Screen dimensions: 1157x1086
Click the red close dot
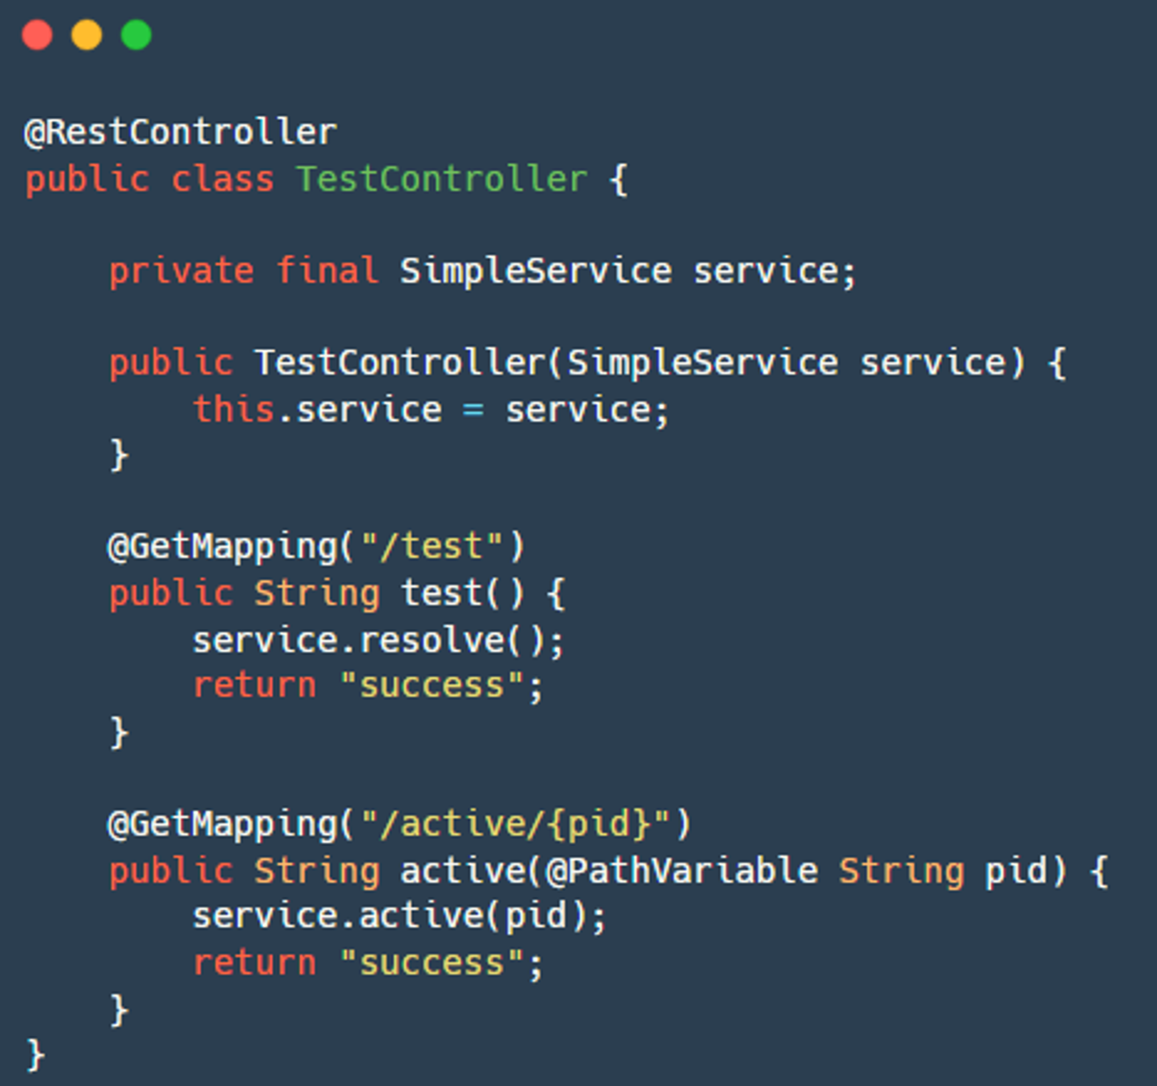(x=37, y=35)
